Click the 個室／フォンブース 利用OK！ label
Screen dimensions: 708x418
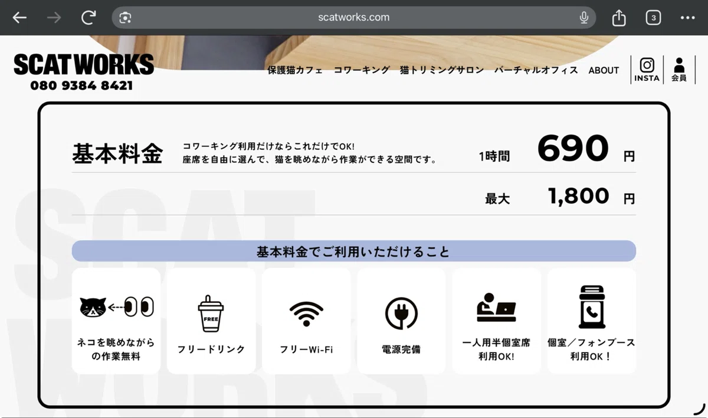coord(592,350)
